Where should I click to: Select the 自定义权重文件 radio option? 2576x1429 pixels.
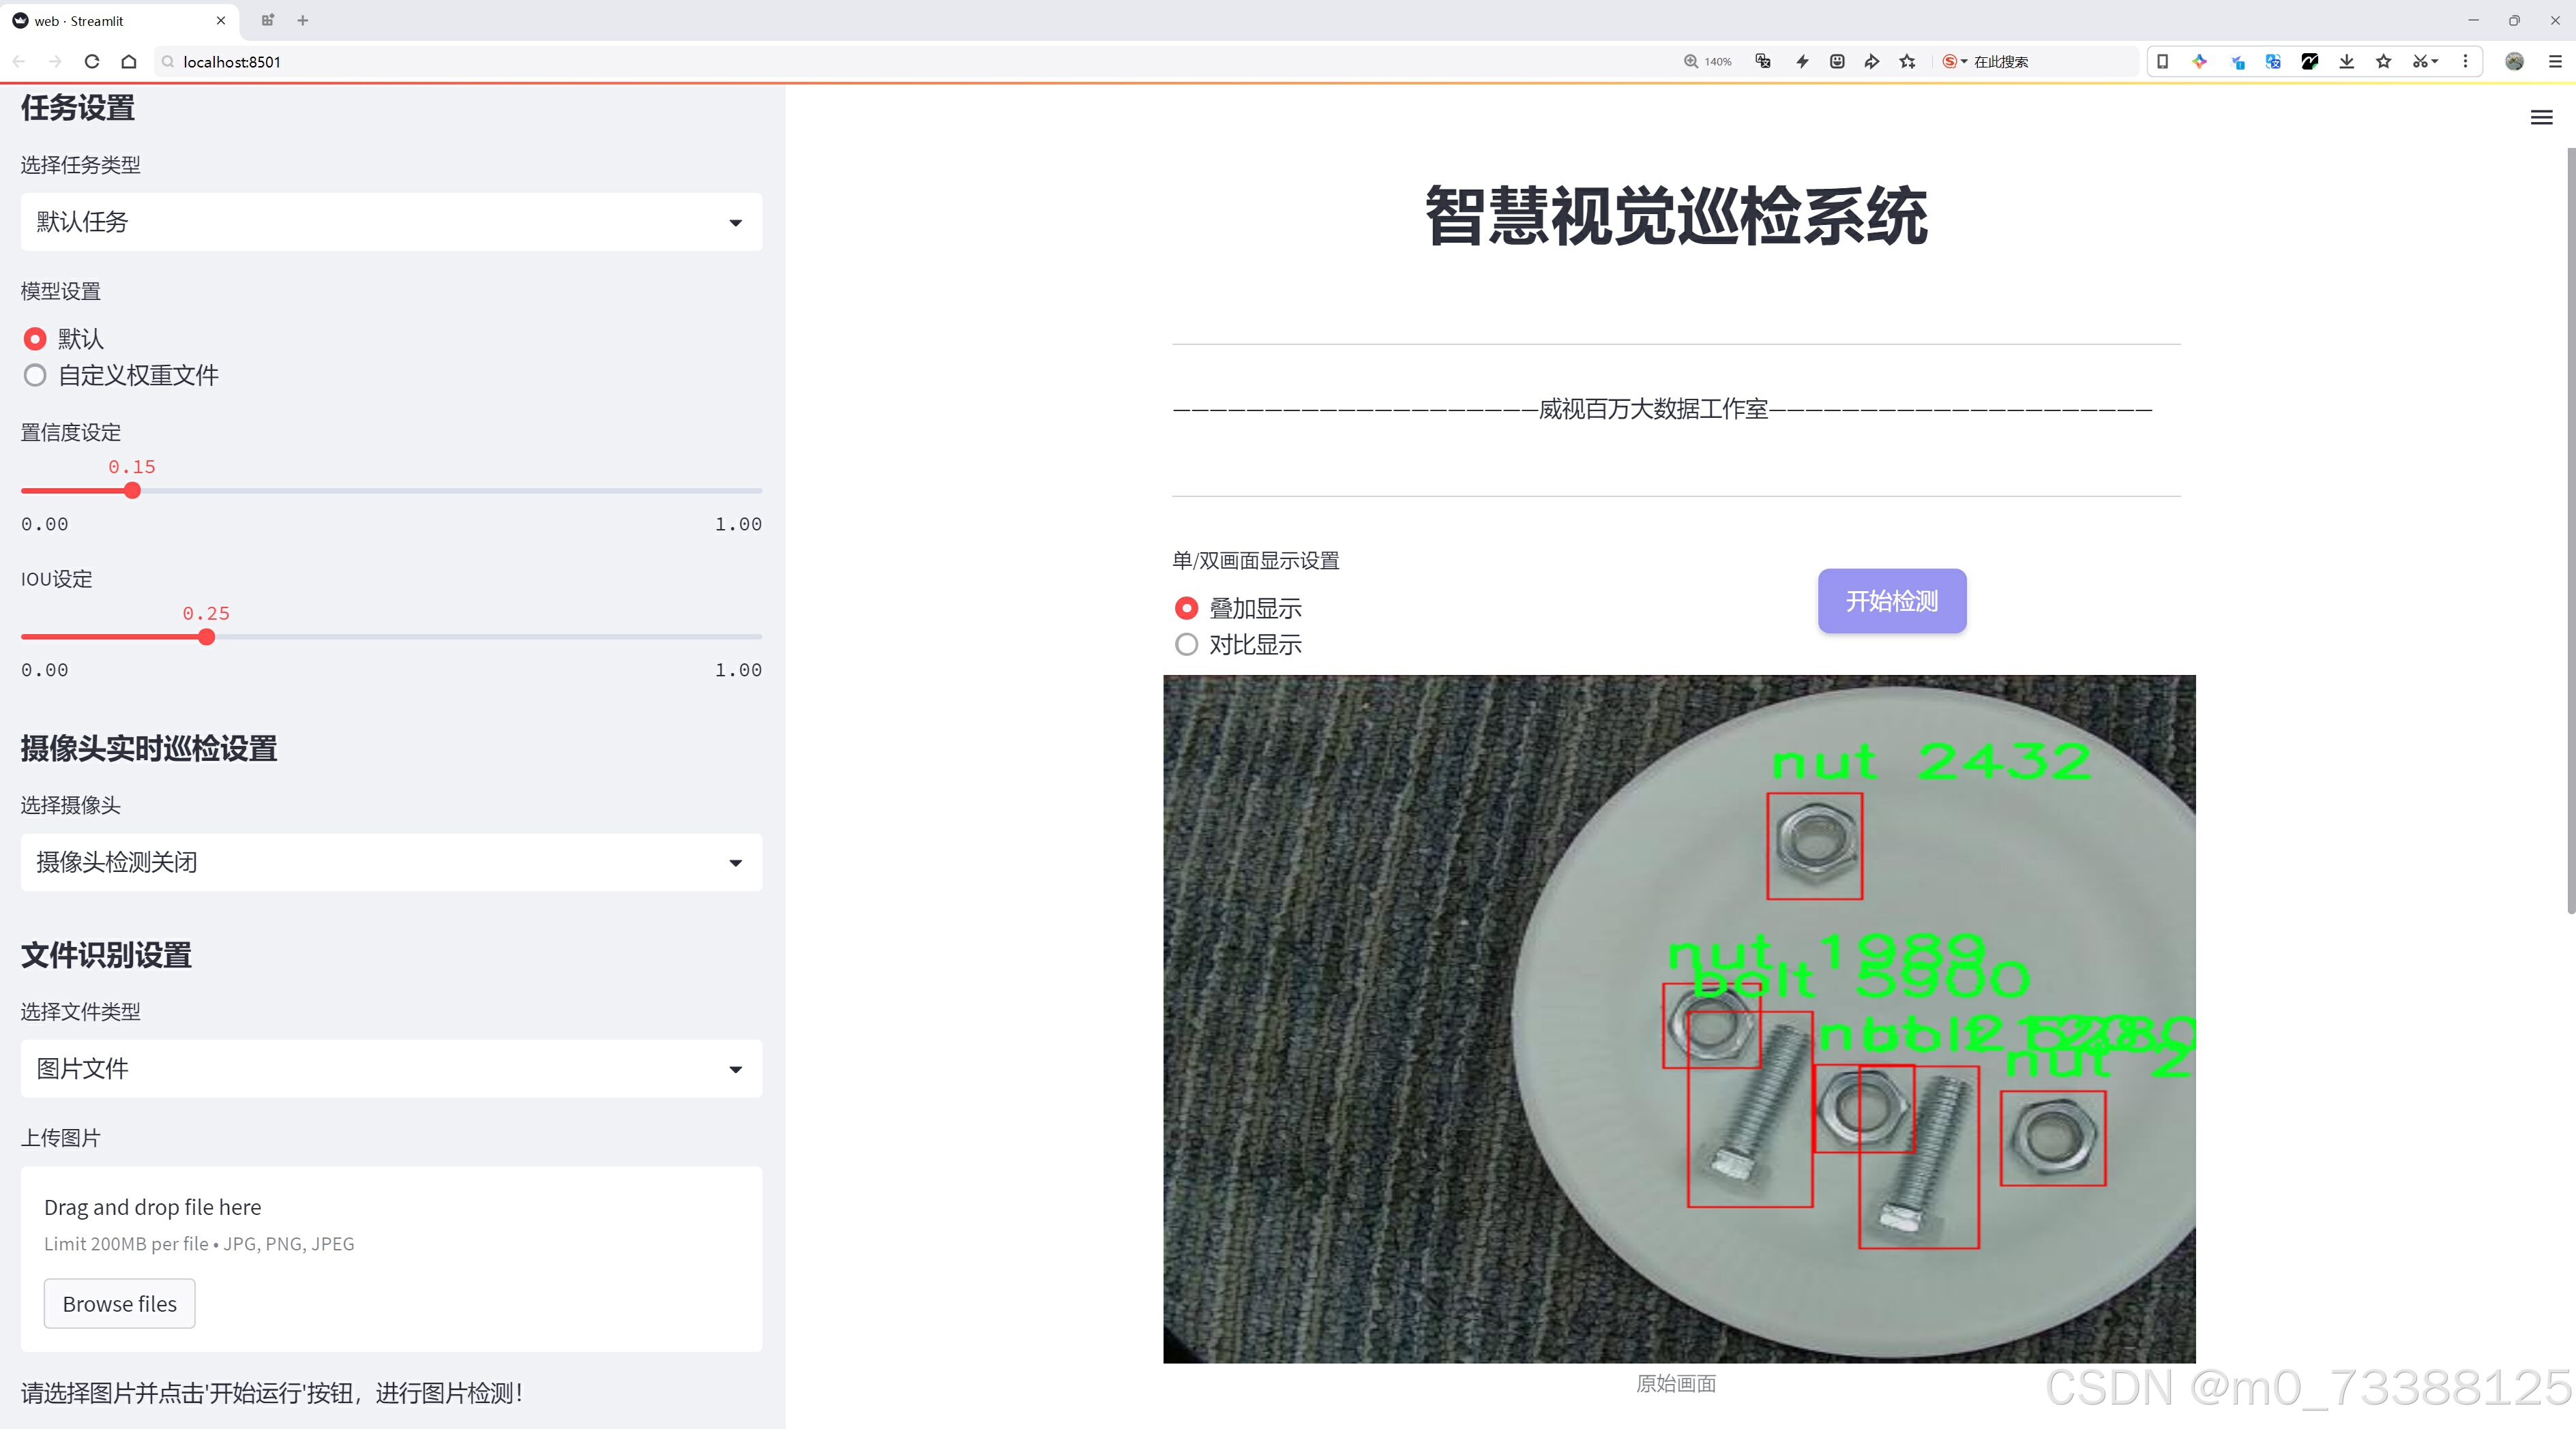[x=35, y=376]
